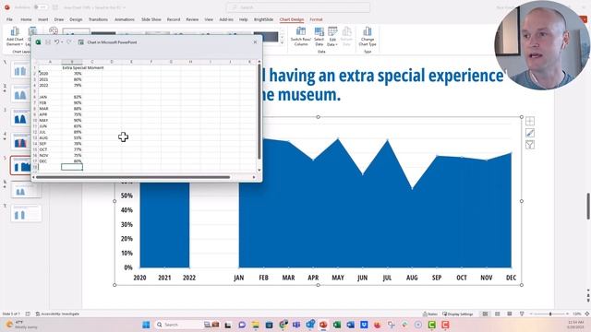
Task: Switch to the Home tab
Action: click(x=26, y=19)
